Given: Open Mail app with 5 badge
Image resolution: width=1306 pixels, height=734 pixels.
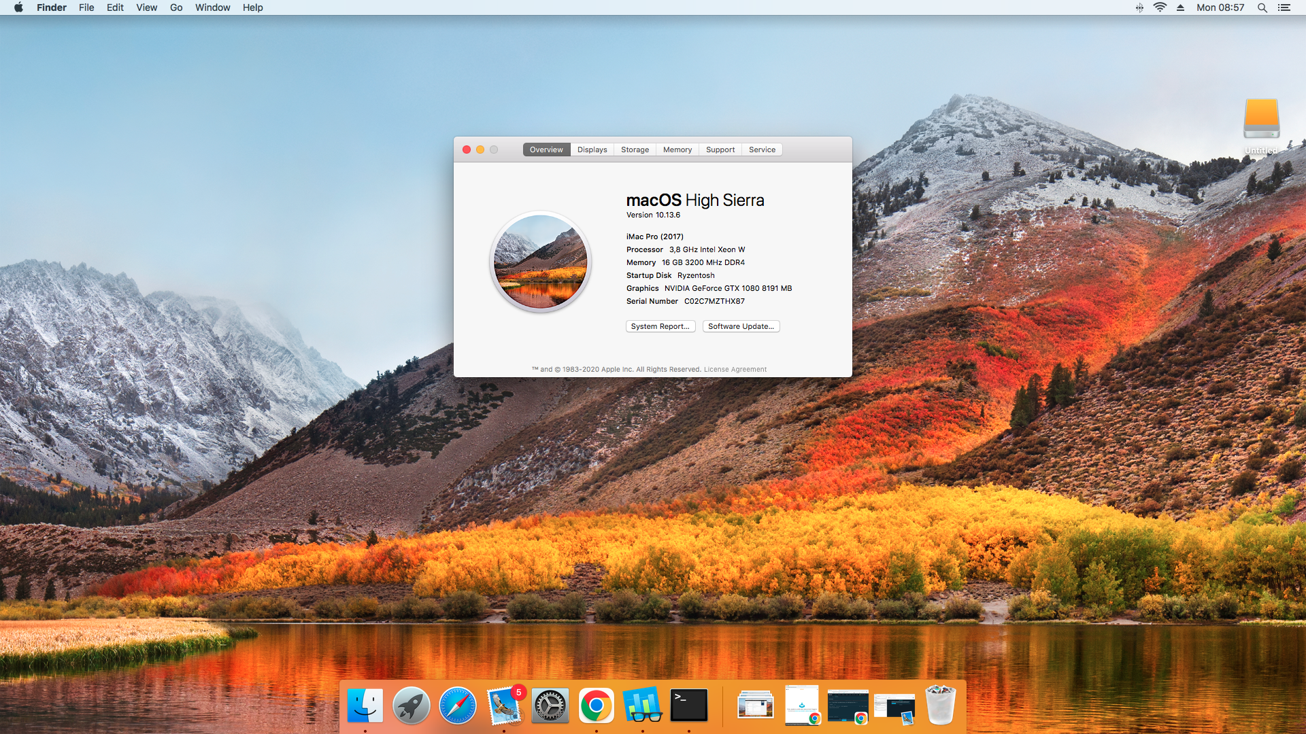Looking at the screenshot, I should point(504,705).
